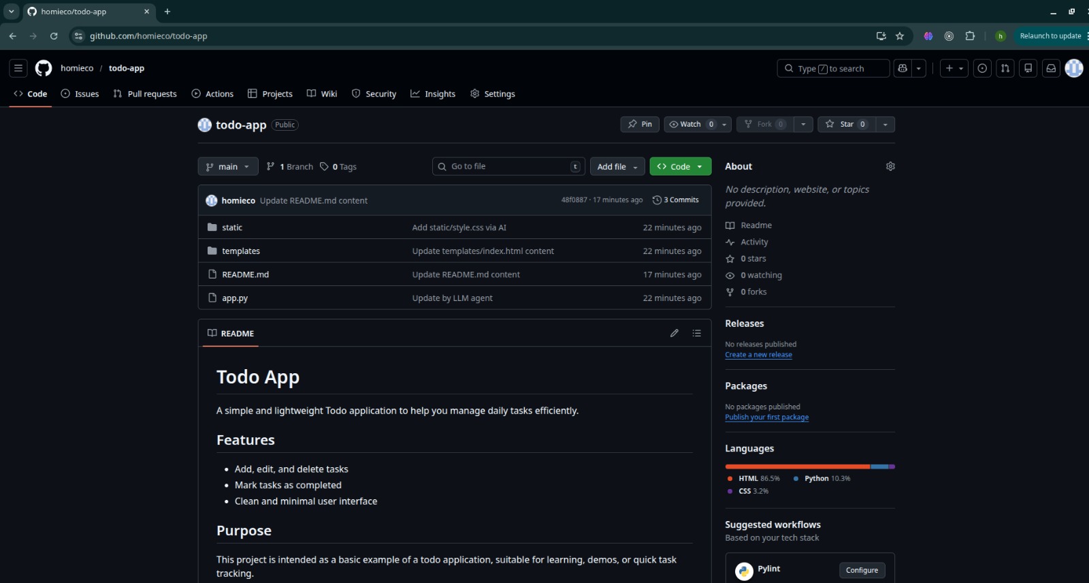Reload the page with browser refresh icon
Viewport: 1089px width, 583px height.
click(x=54, y=36)
